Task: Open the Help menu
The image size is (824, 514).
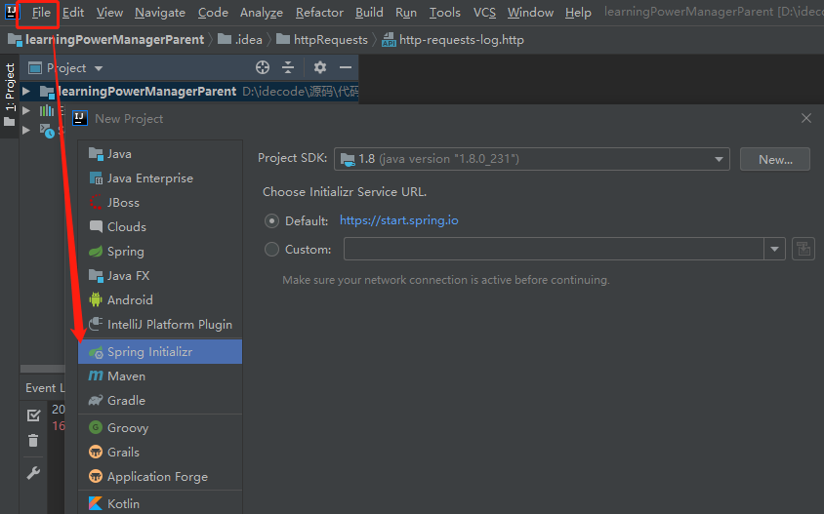Action: [578, 12]
